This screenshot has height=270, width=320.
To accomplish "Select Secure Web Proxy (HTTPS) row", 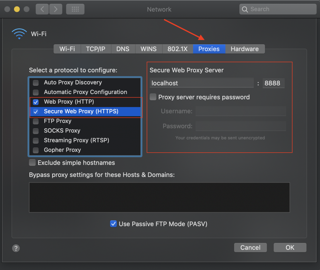I will (x=85, y=111).
